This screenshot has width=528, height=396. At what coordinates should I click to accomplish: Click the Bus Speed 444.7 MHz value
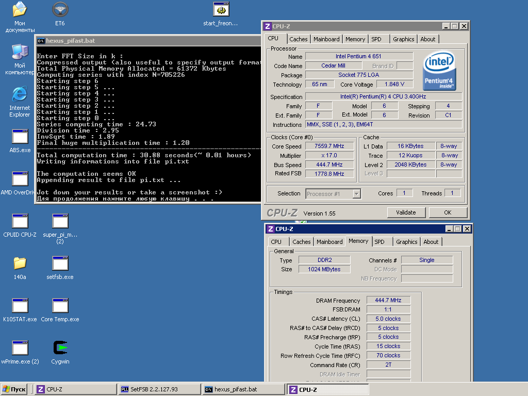coord(329,164)
